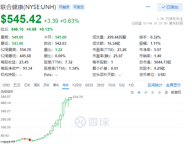
Task: Click the stock title 联合健康(NYSE:UNH)
Action: (28, 7)
